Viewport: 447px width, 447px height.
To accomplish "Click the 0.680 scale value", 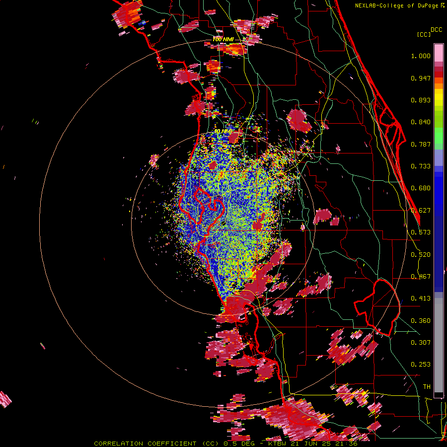I will click(x=421, y=188).
